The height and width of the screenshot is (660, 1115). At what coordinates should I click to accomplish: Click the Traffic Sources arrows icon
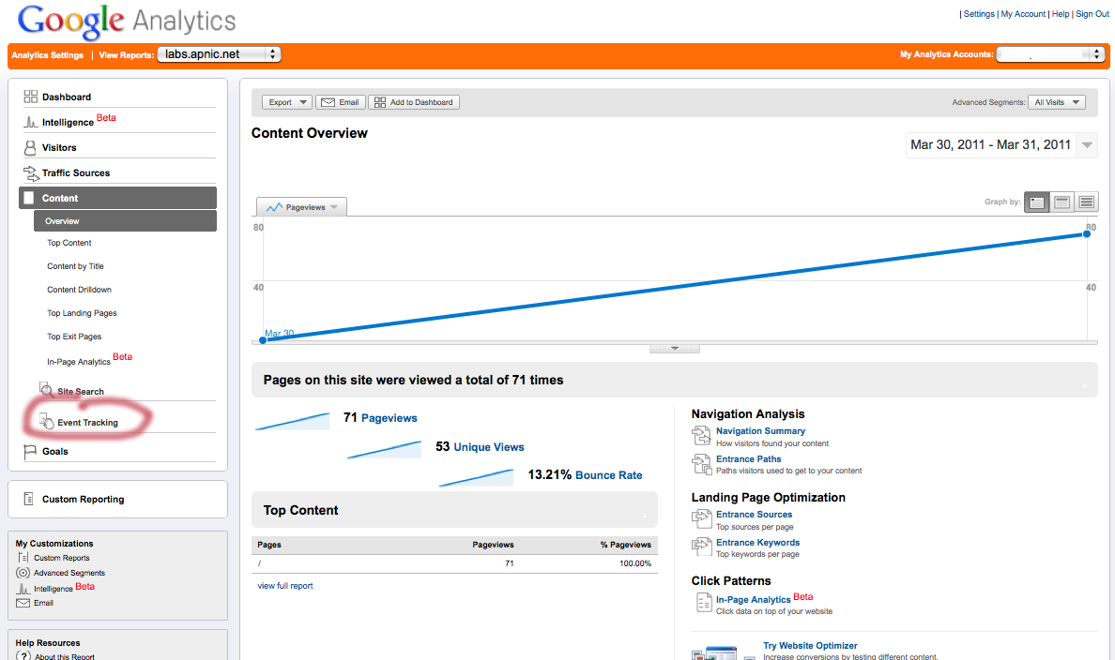coord(31,172)
